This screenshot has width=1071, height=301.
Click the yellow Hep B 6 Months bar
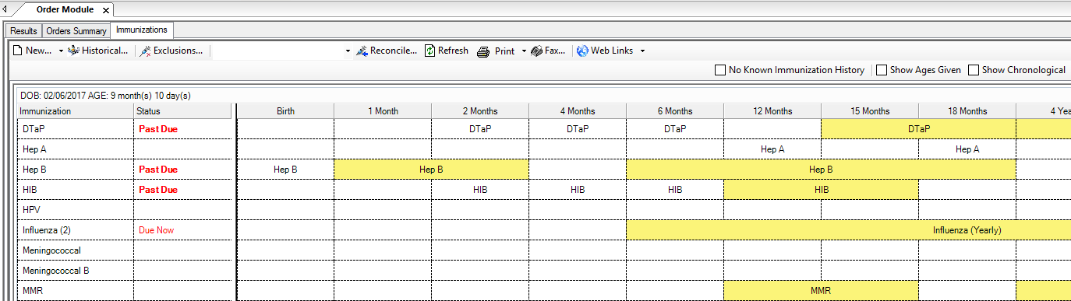click(821, 170)
